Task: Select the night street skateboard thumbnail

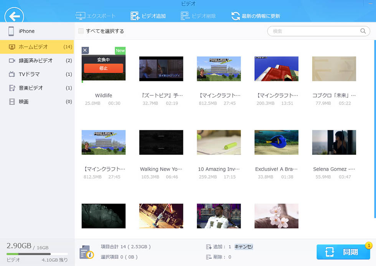Action: [x=161, y=216]
